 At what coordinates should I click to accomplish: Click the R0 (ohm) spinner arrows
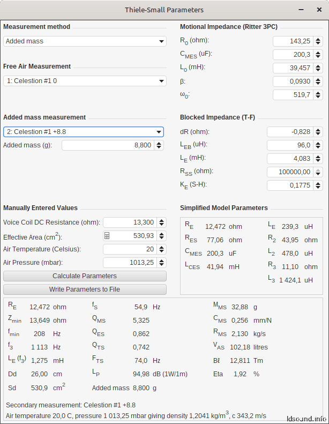(x=318, y=41)
